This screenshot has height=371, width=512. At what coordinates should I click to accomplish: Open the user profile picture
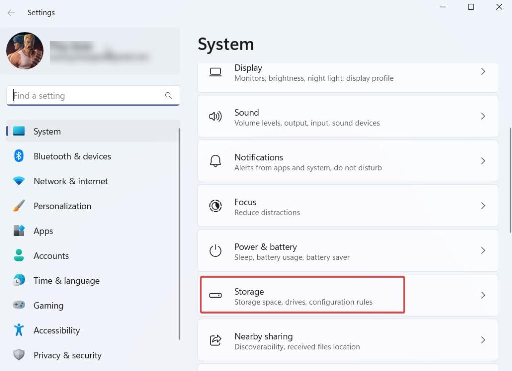pyautogui.click(x=25, y=50)
